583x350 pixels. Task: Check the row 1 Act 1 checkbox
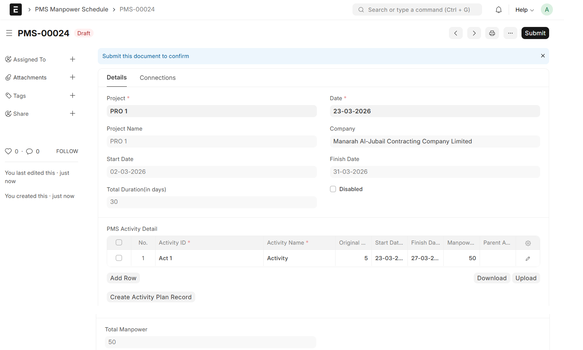click(x=119, y=258)
